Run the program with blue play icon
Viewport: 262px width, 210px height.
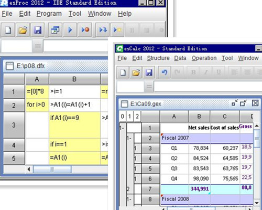point(70,30)
